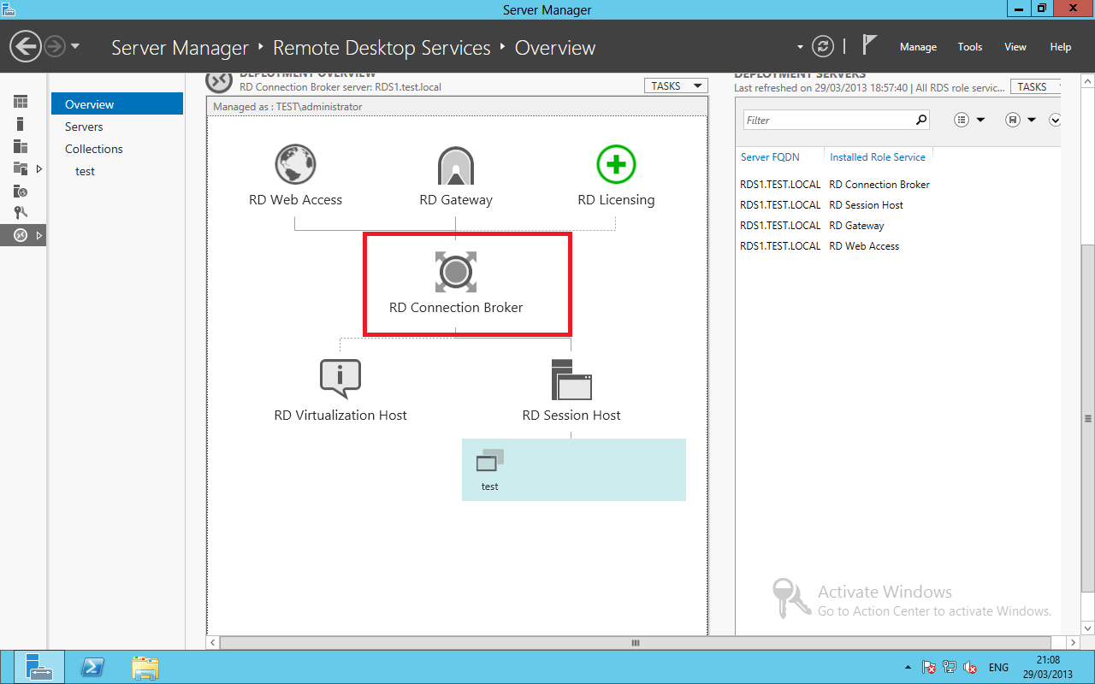The width and height of the screenshot is (1095, 684).
Task: Open the navigation history dropdown arrow
Action: 75,46
